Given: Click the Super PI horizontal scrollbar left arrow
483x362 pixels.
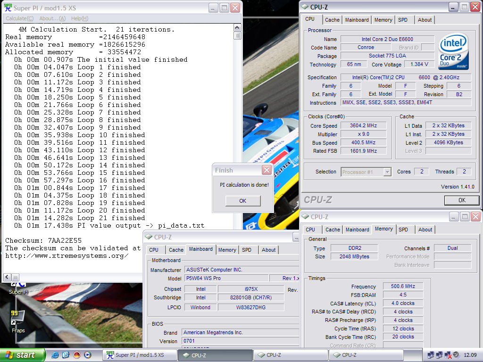Looking at the screenshot, I should tap(8, 277).
